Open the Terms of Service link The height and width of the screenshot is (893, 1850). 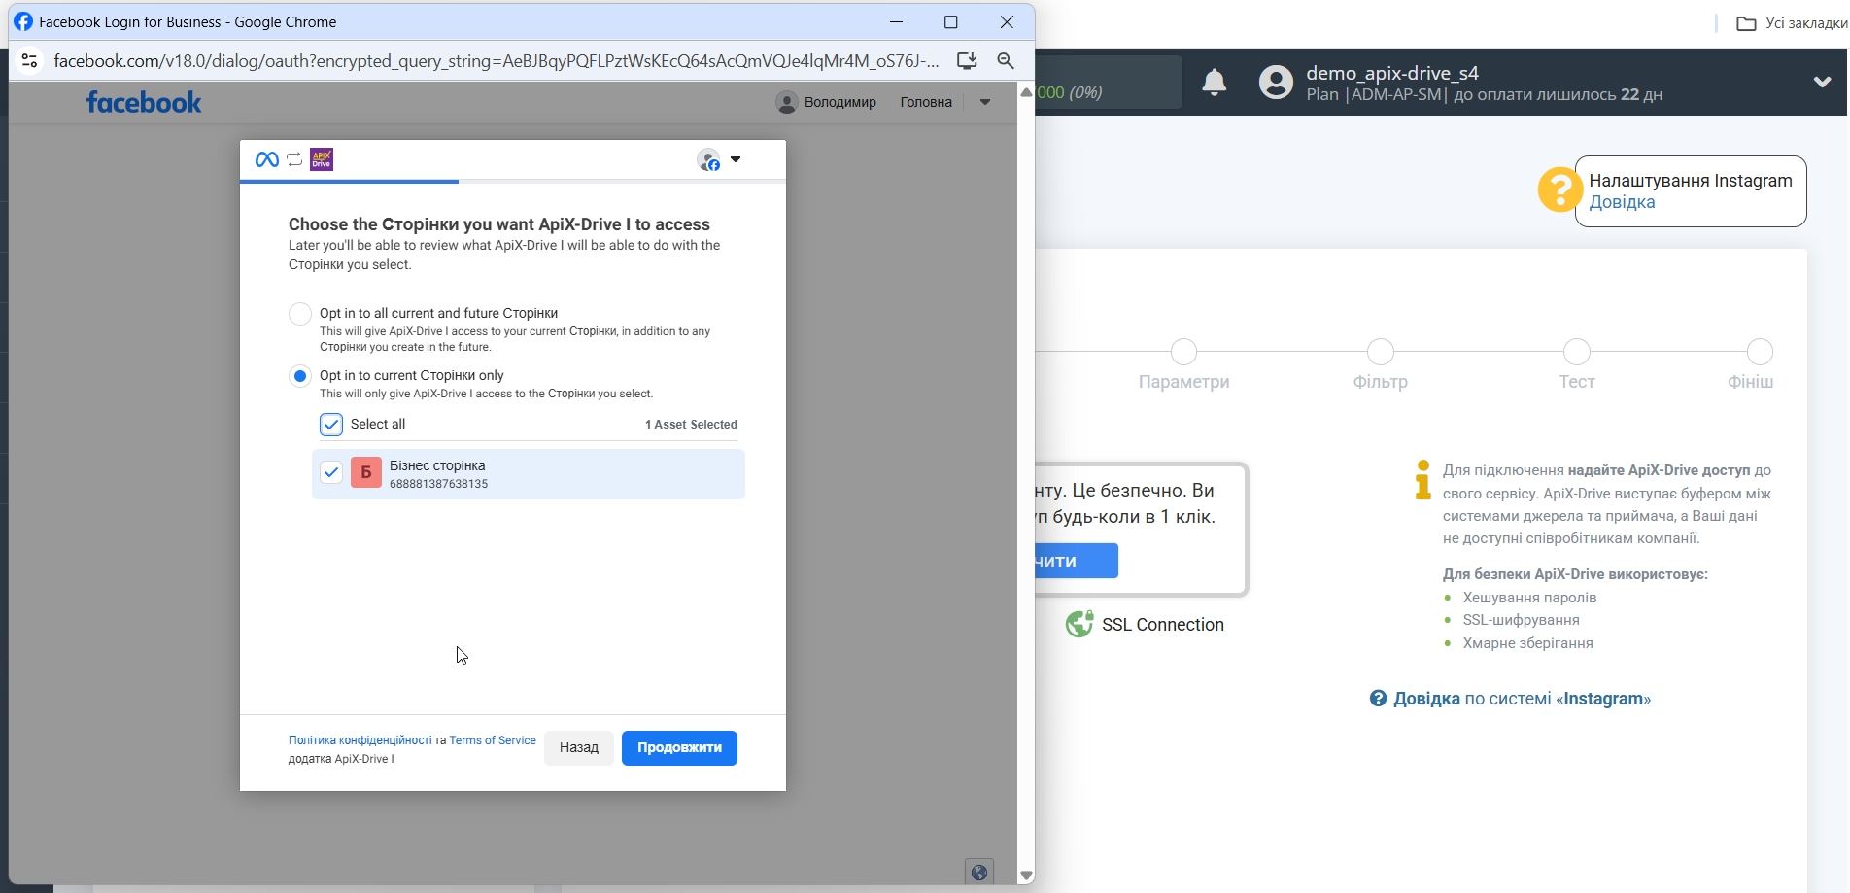point(493,740)
